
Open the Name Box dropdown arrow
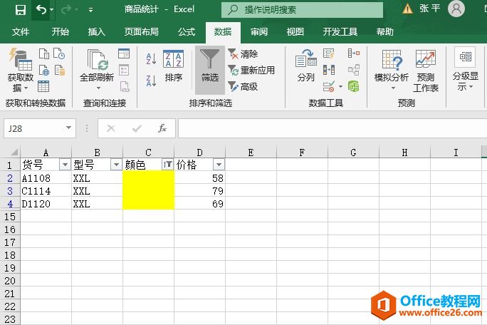68,128
